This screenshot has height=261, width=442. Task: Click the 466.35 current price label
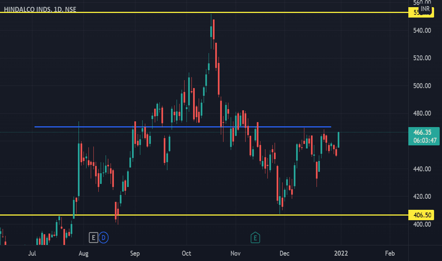(x=422, y=132)
